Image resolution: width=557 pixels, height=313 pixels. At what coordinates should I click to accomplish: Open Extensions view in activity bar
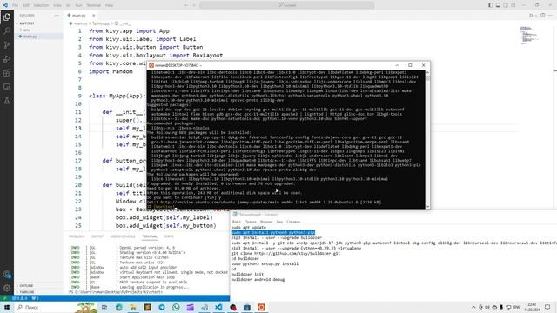pos(7,73)
